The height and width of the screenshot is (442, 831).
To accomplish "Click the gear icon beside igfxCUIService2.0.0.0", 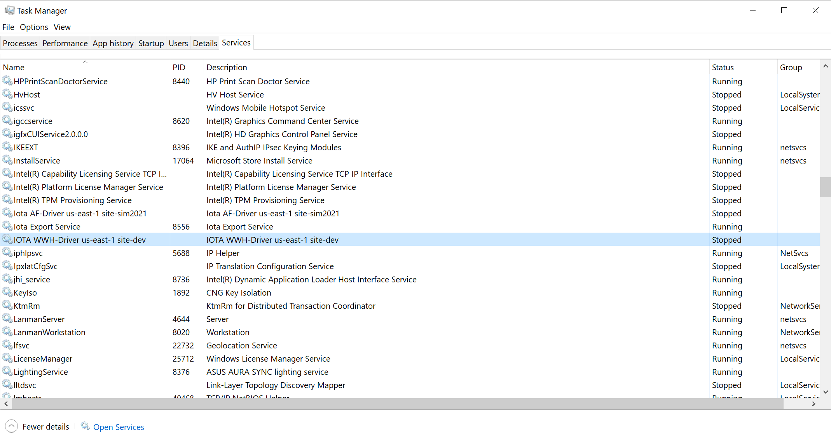I will coord(7,134).
